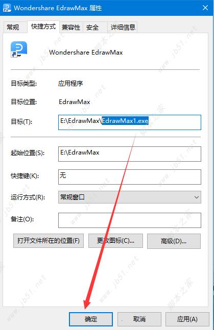Click inside the empty 备注(O) field
The height and width of the screenshot is (330, 214).
(x=129, y=220)
